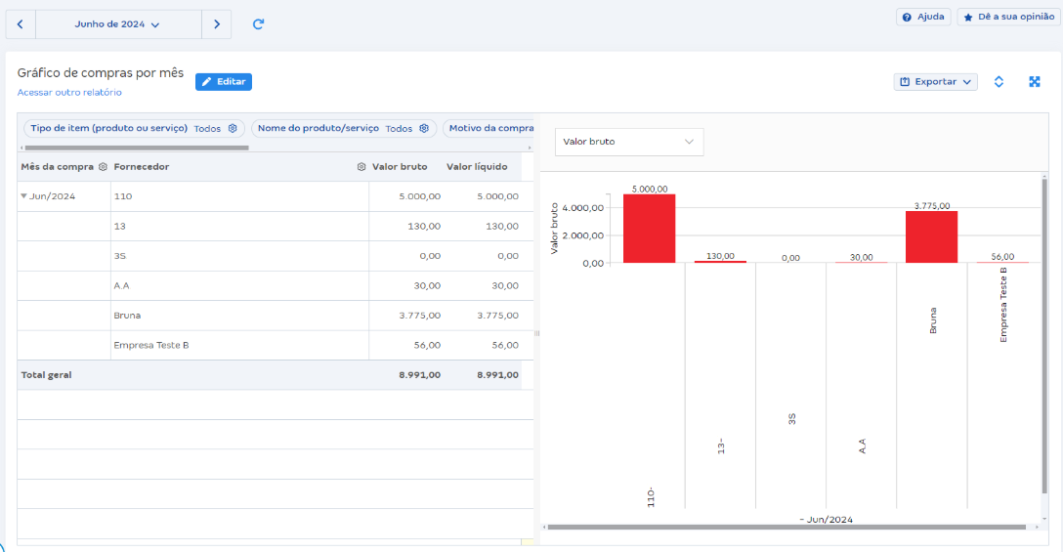Click the Editar button
This screenshot has width=1063, height=552.
(224, 82)
